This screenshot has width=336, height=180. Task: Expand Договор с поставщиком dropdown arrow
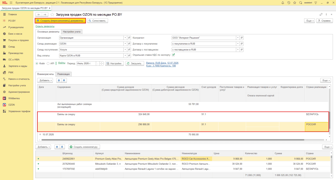(x=238, y=50)
